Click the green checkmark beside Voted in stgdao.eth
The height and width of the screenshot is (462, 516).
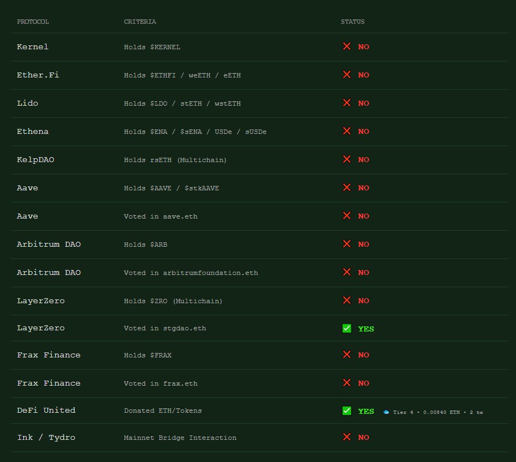coord(347,329)
